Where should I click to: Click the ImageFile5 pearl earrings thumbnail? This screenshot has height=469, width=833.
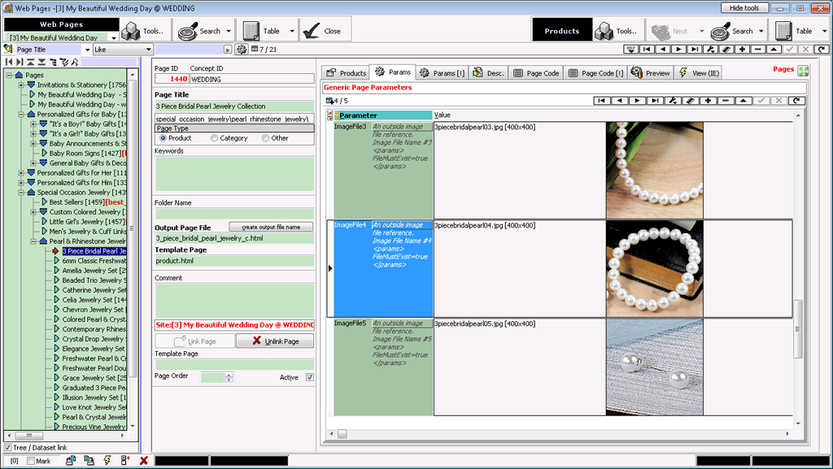click(x=654, y=367)
